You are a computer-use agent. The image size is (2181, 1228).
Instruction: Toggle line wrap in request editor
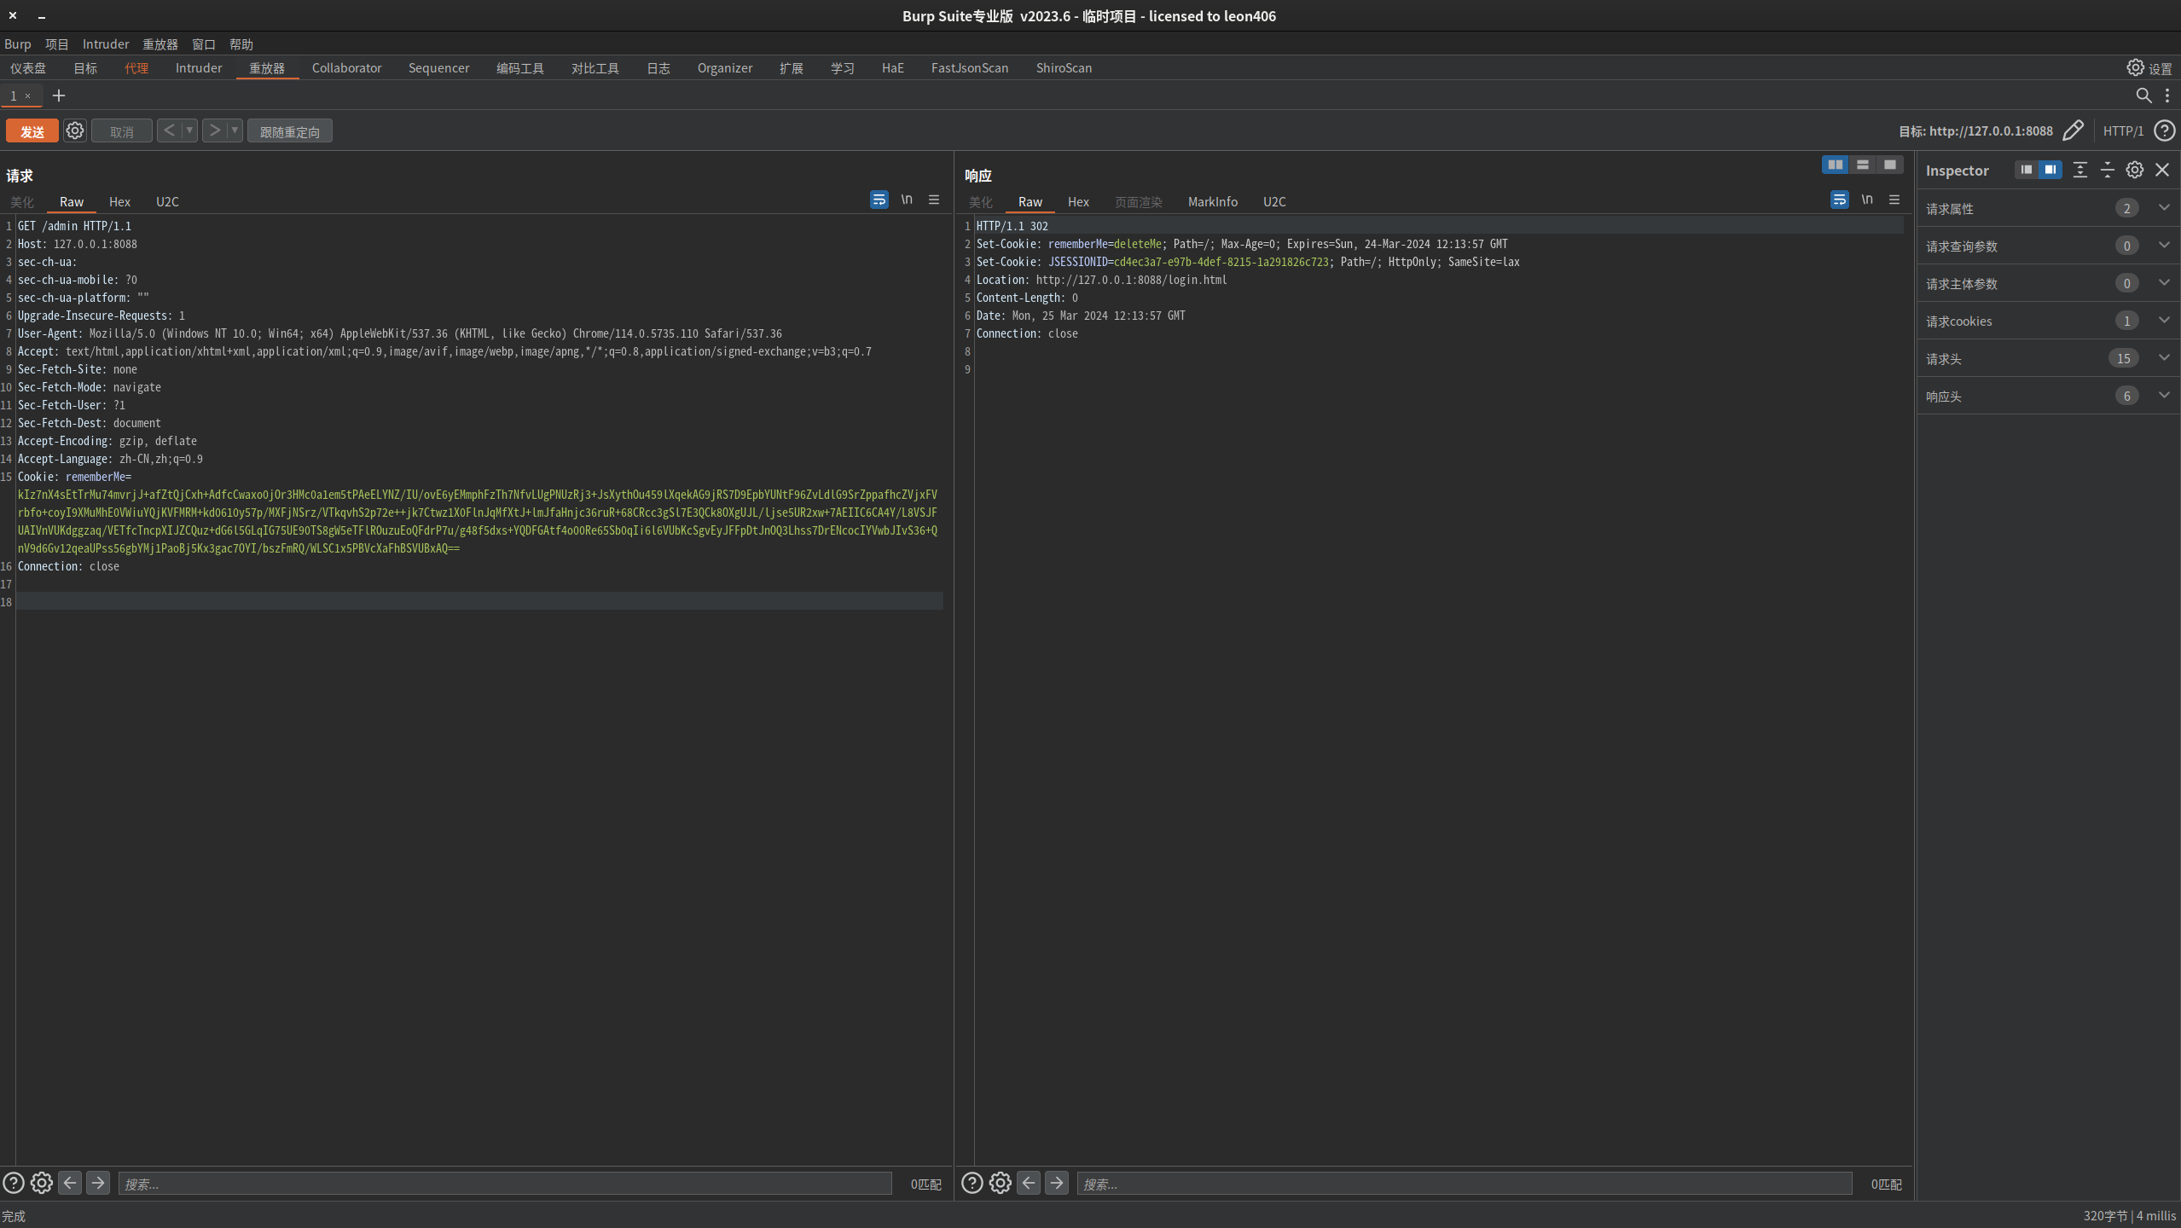pyautogui.click(x=879, y=200)
